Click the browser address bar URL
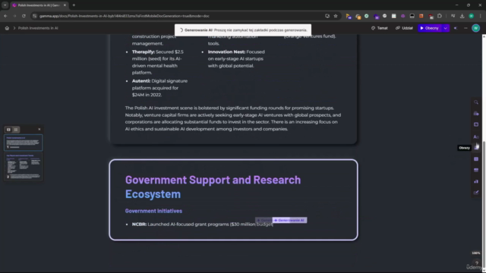 [x=124, y=16]
